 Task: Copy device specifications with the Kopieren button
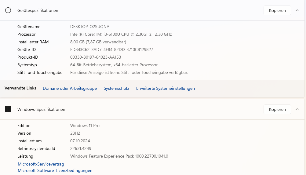click(x=277, y=10)
